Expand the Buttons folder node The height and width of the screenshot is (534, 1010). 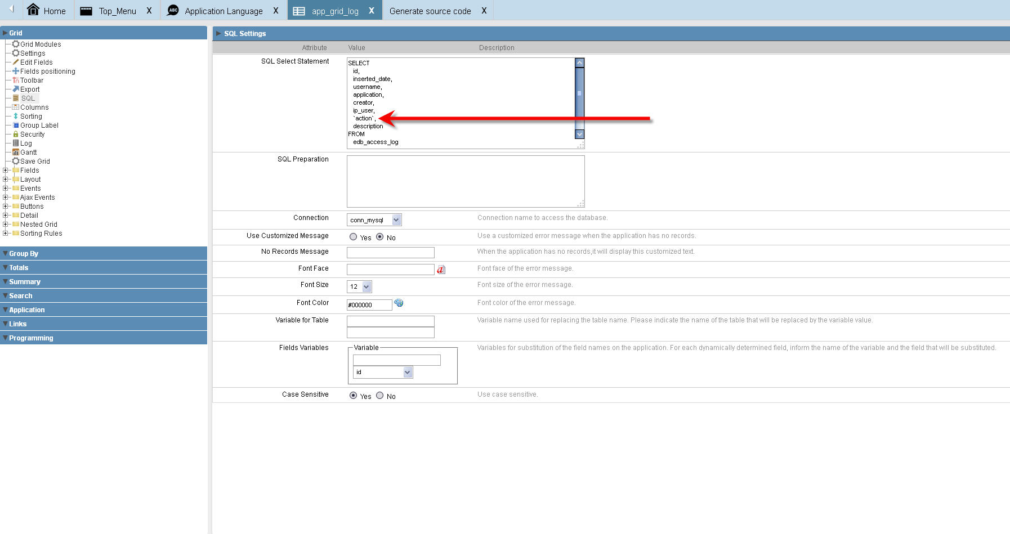[5, 206]
